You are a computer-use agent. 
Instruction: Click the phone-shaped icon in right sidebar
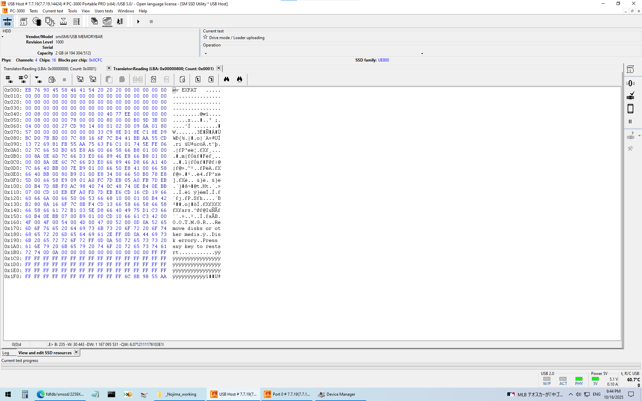point(630,109)
